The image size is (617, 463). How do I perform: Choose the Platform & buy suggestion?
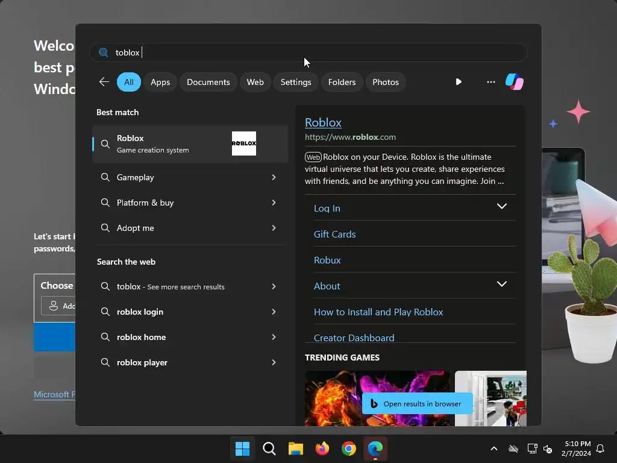point(190,203)
